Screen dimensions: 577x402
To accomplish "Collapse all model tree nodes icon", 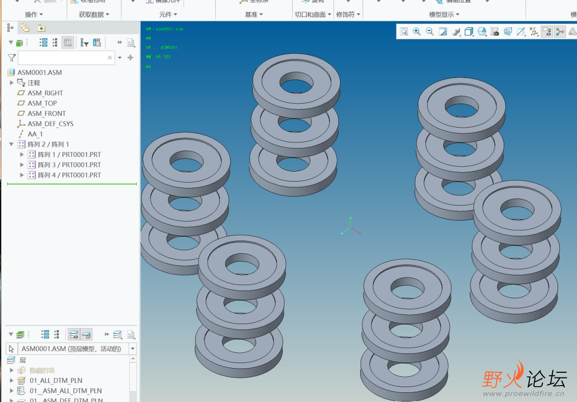I will pyautogui.click(x=55, y=43).
